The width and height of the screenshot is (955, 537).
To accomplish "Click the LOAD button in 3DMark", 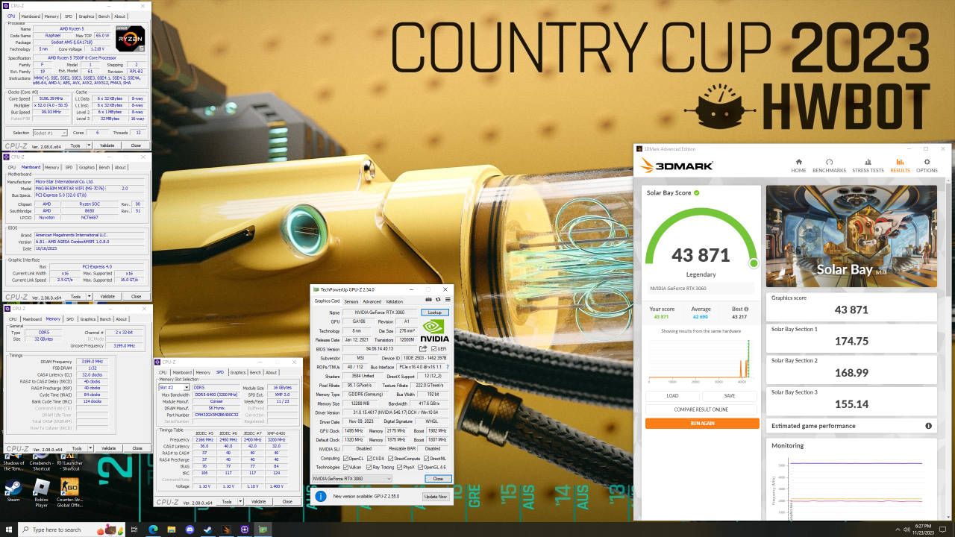I will tap(672, 396).
